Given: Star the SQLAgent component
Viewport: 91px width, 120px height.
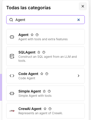Looking at the screenshot, I should [x=39, y=52].
